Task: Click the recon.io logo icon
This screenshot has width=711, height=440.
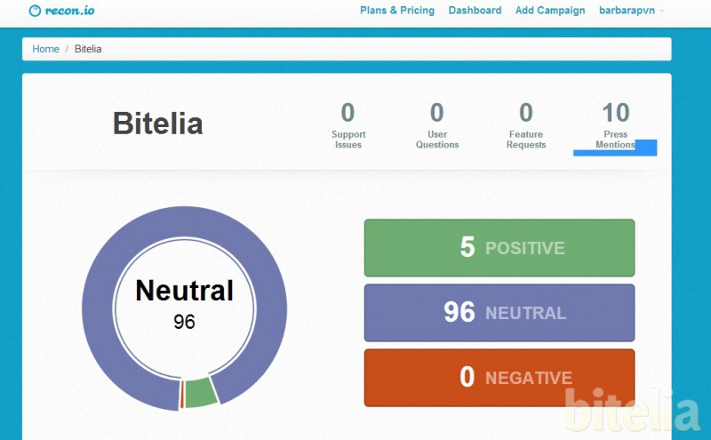Action: click(x=35, y=11)
